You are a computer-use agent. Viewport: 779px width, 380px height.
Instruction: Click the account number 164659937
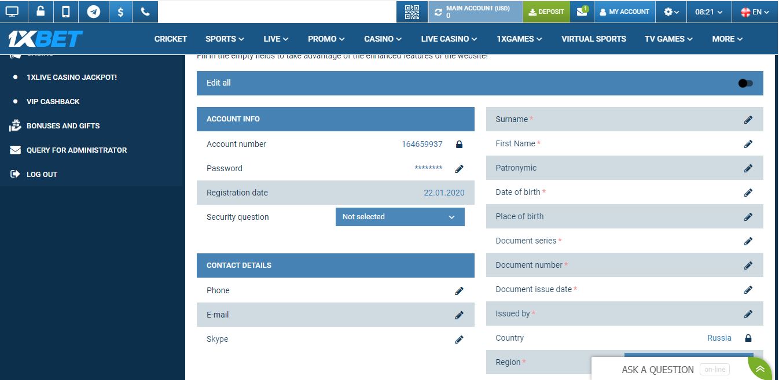[422, 145]
